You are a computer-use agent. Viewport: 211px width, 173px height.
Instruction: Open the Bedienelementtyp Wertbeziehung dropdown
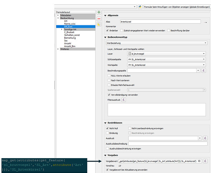point(157,43)
